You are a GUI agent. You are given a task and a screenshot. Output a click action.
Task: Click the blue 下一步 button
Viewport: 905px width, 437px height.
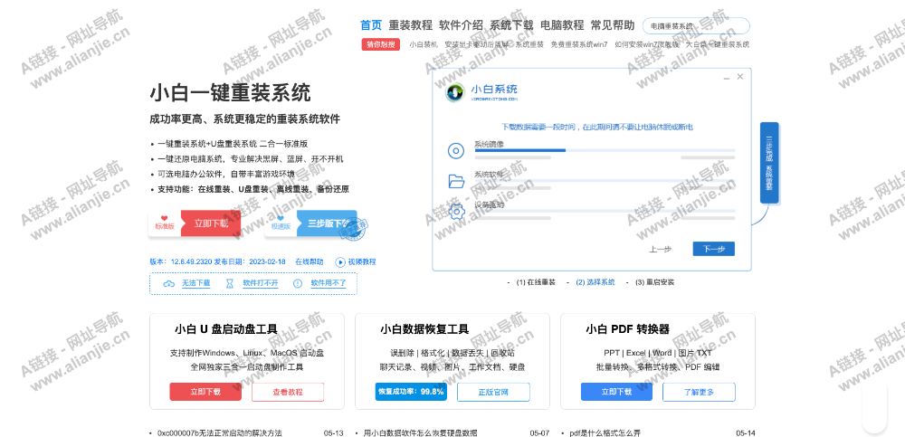point(714,249)
